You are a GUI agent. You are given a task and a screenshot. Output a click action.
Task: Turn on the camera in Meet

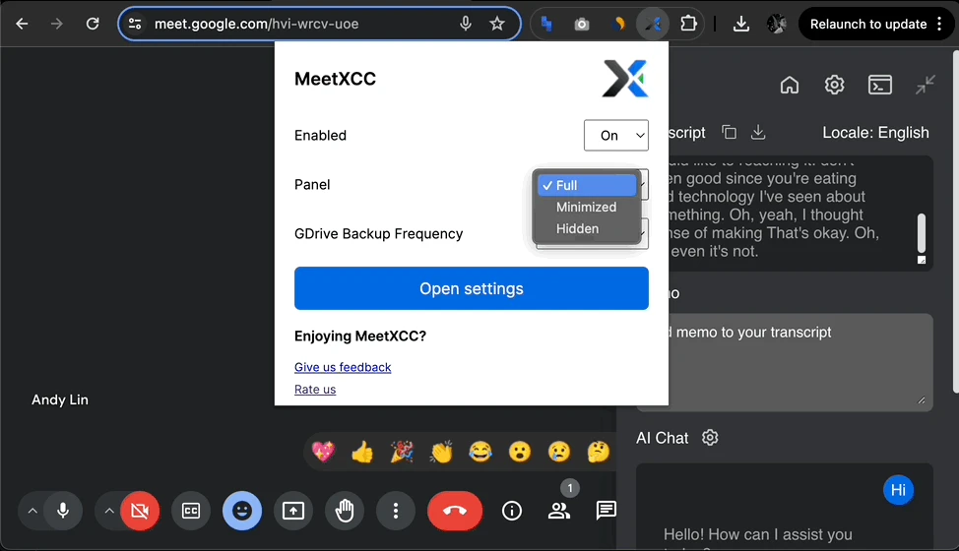point(140,511)
